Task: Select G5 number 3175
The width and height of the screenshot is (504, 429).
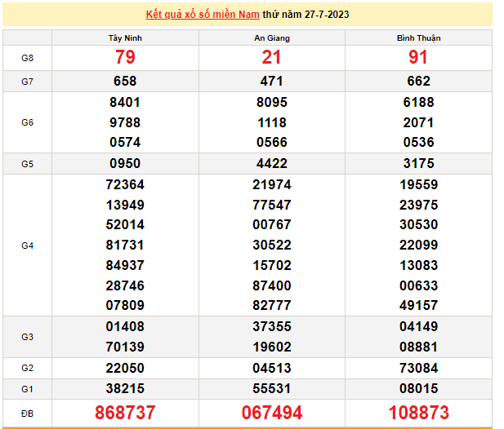Action: (x=418, y=163)
